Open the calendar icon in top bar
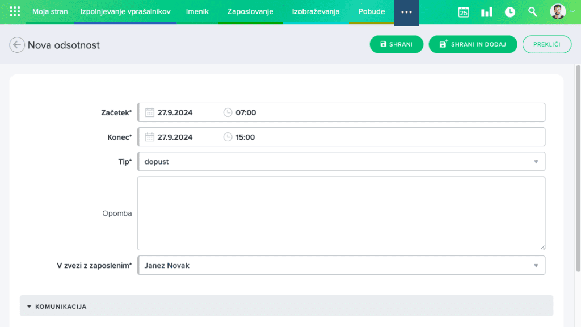The width and height of the screenshot is (581, 327). [464, 12]
